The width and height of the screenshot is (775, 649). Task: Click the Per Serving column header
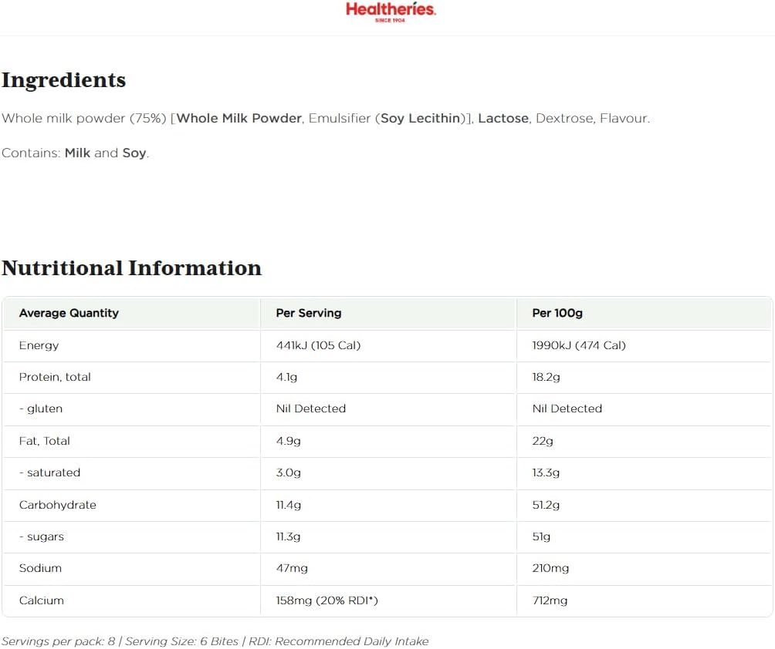pos(309,313)
